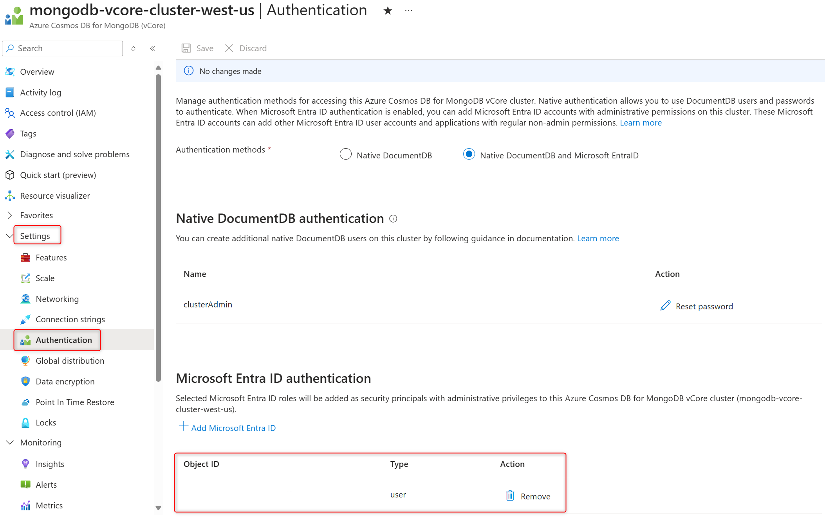Click the Discard X icon

click(x=229, y=48)
